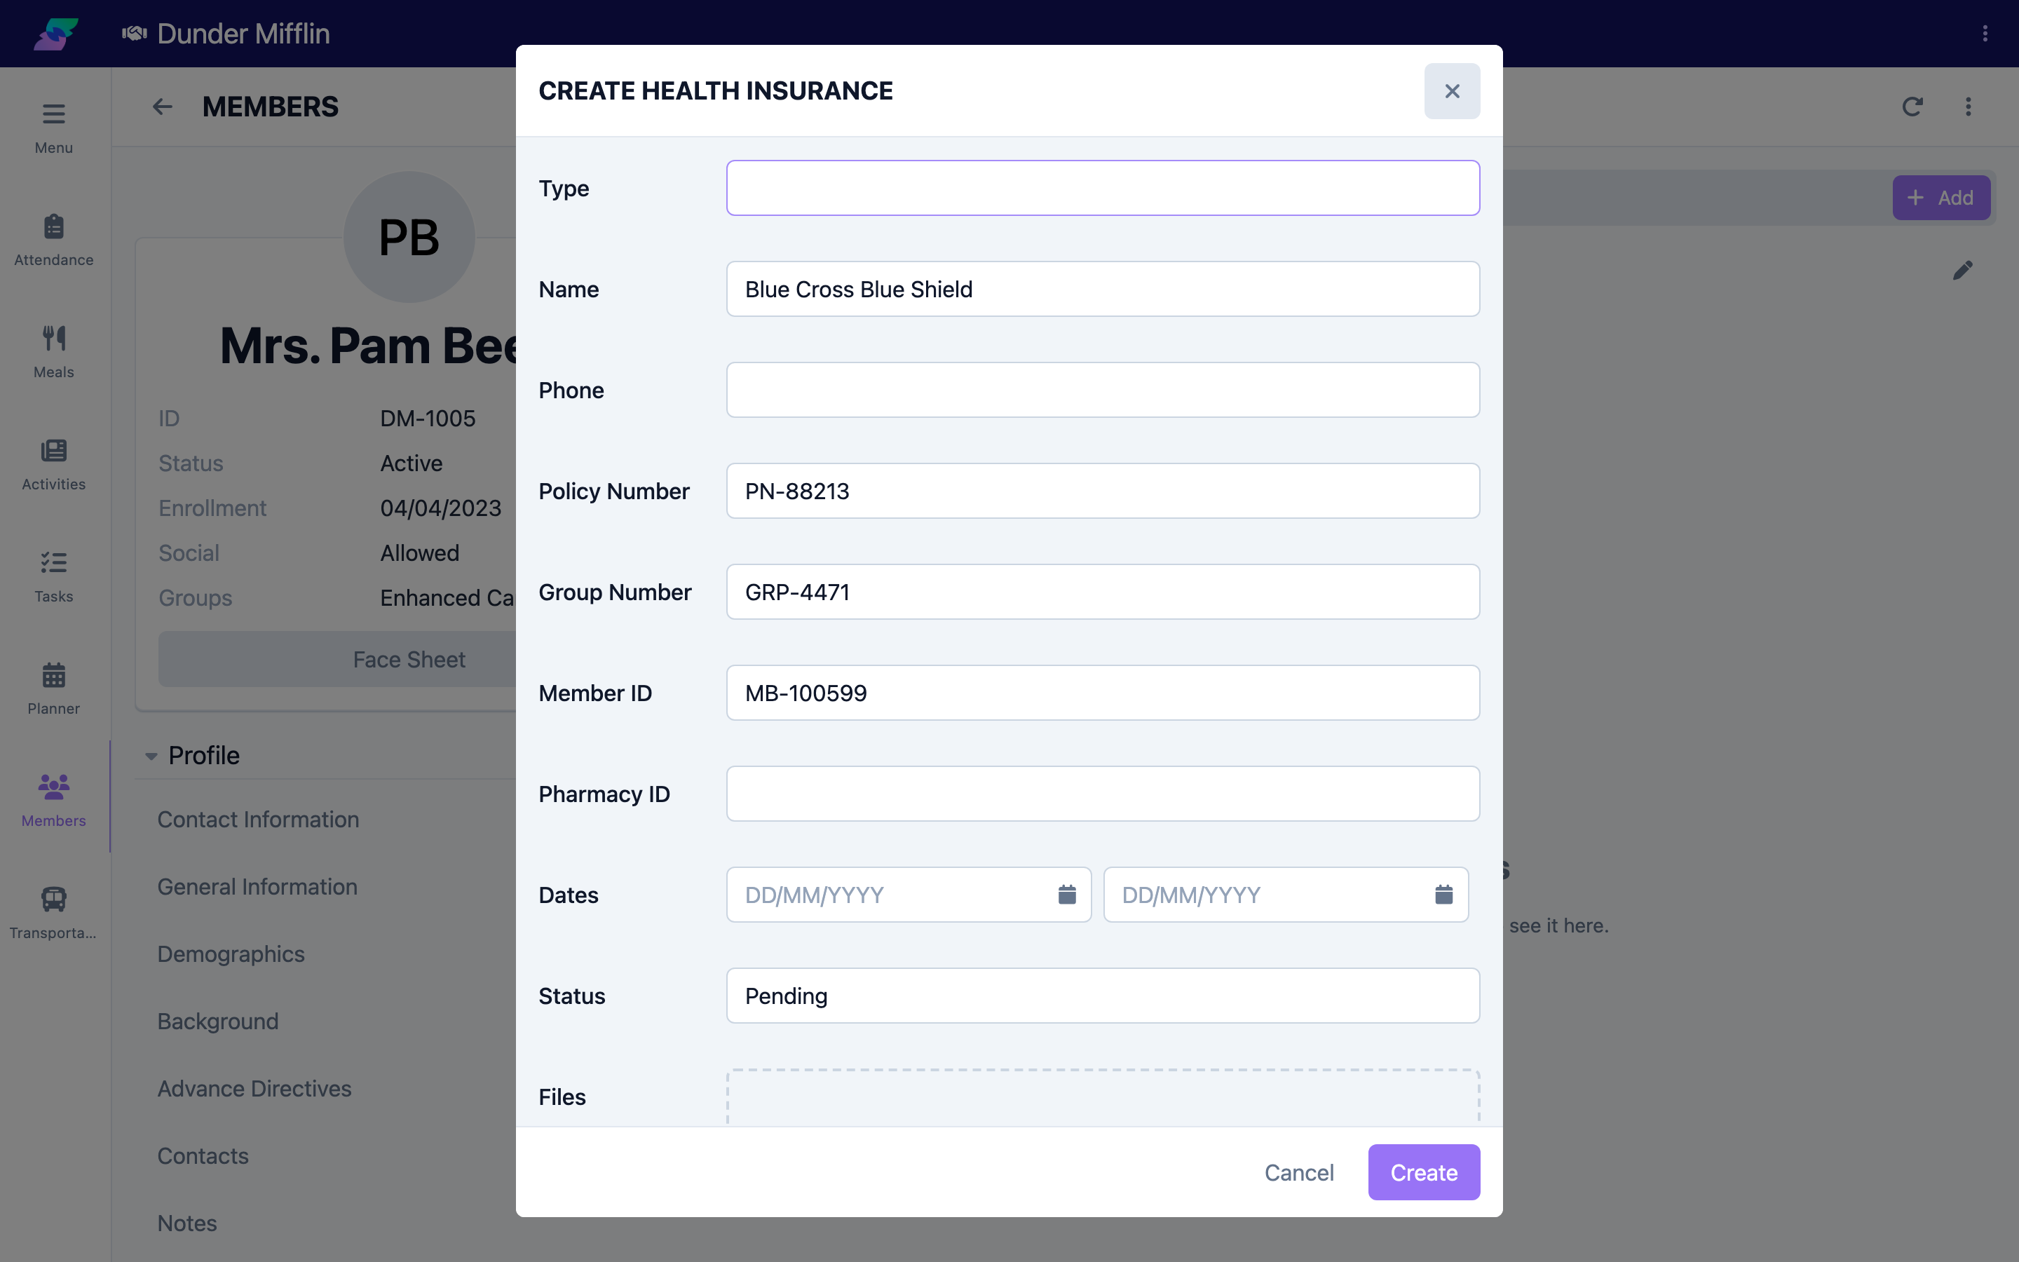Screen dimensions: 2019x1262
Task: Click Cancel in the dialog
Action: click(x=1299, y=1172)
